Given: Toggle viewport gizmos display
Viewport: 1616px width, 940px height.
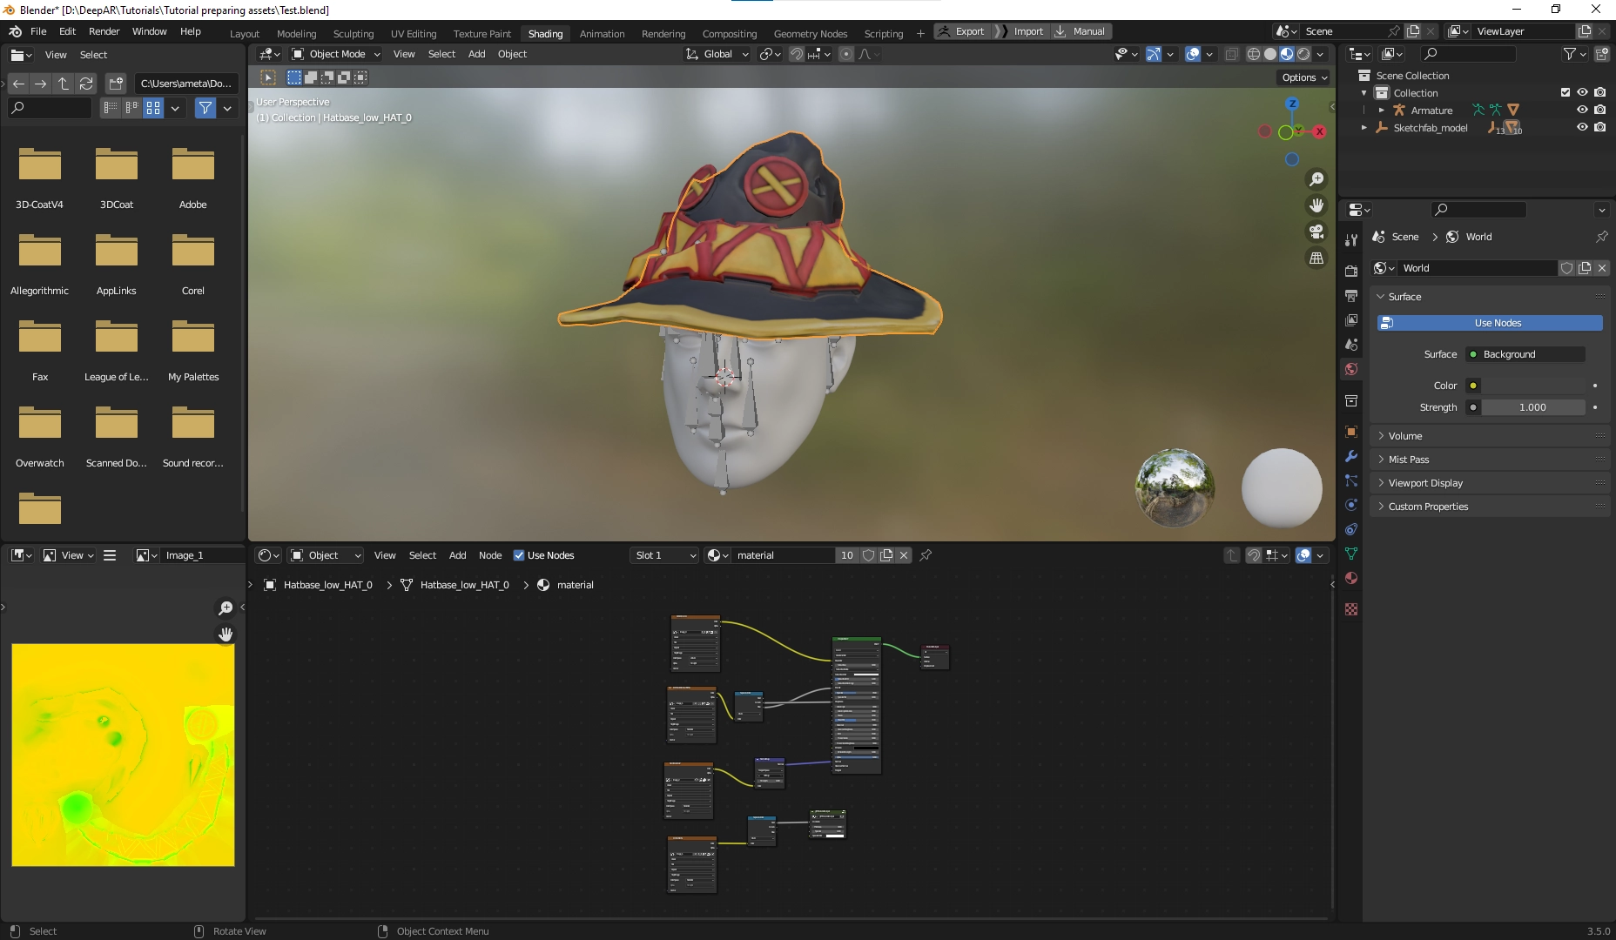Looking at the screenshot, I should pyautogui.click(x=1154, y=54).
